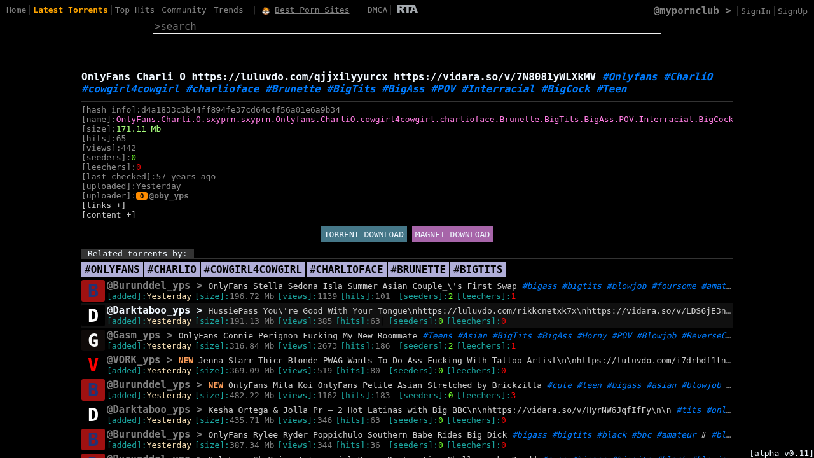Expand the [content +] section
Image resolution: width=814 pixels, height=458 pixels.
[109, 215]
